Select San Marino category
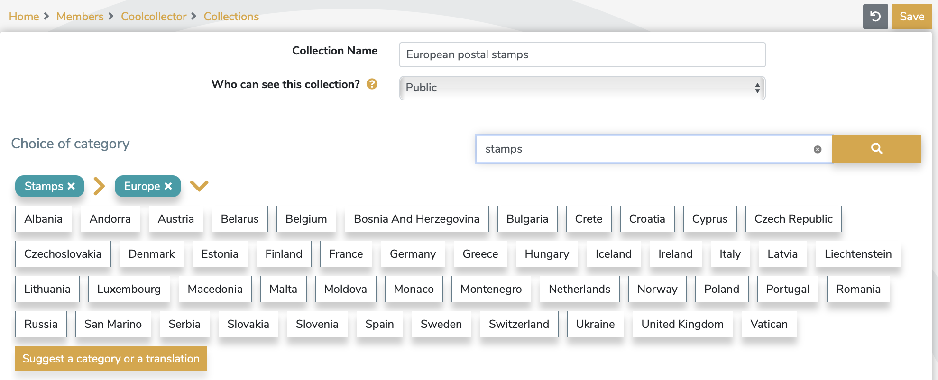 (113, 324)
